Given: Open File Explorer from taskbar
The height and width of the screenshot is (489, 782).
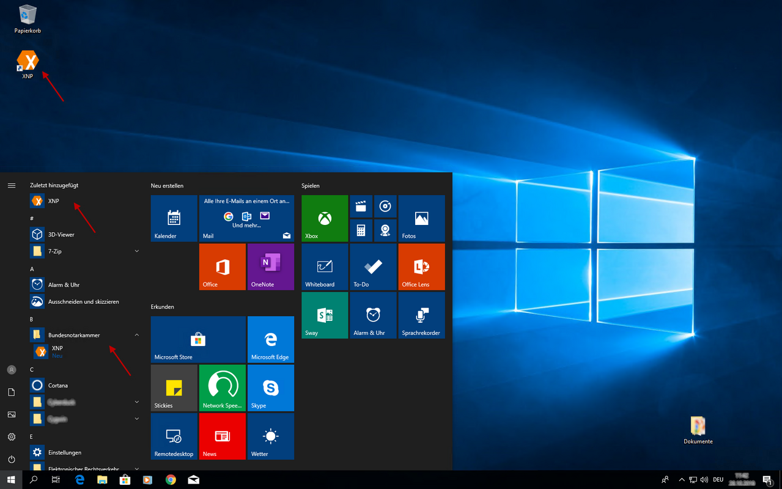Looking at the screenshot, I should (102, 480).
